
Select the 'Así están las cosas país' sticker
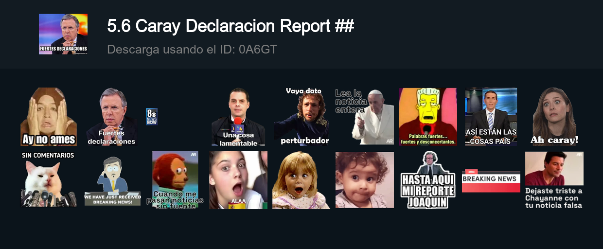click(491, 117)
